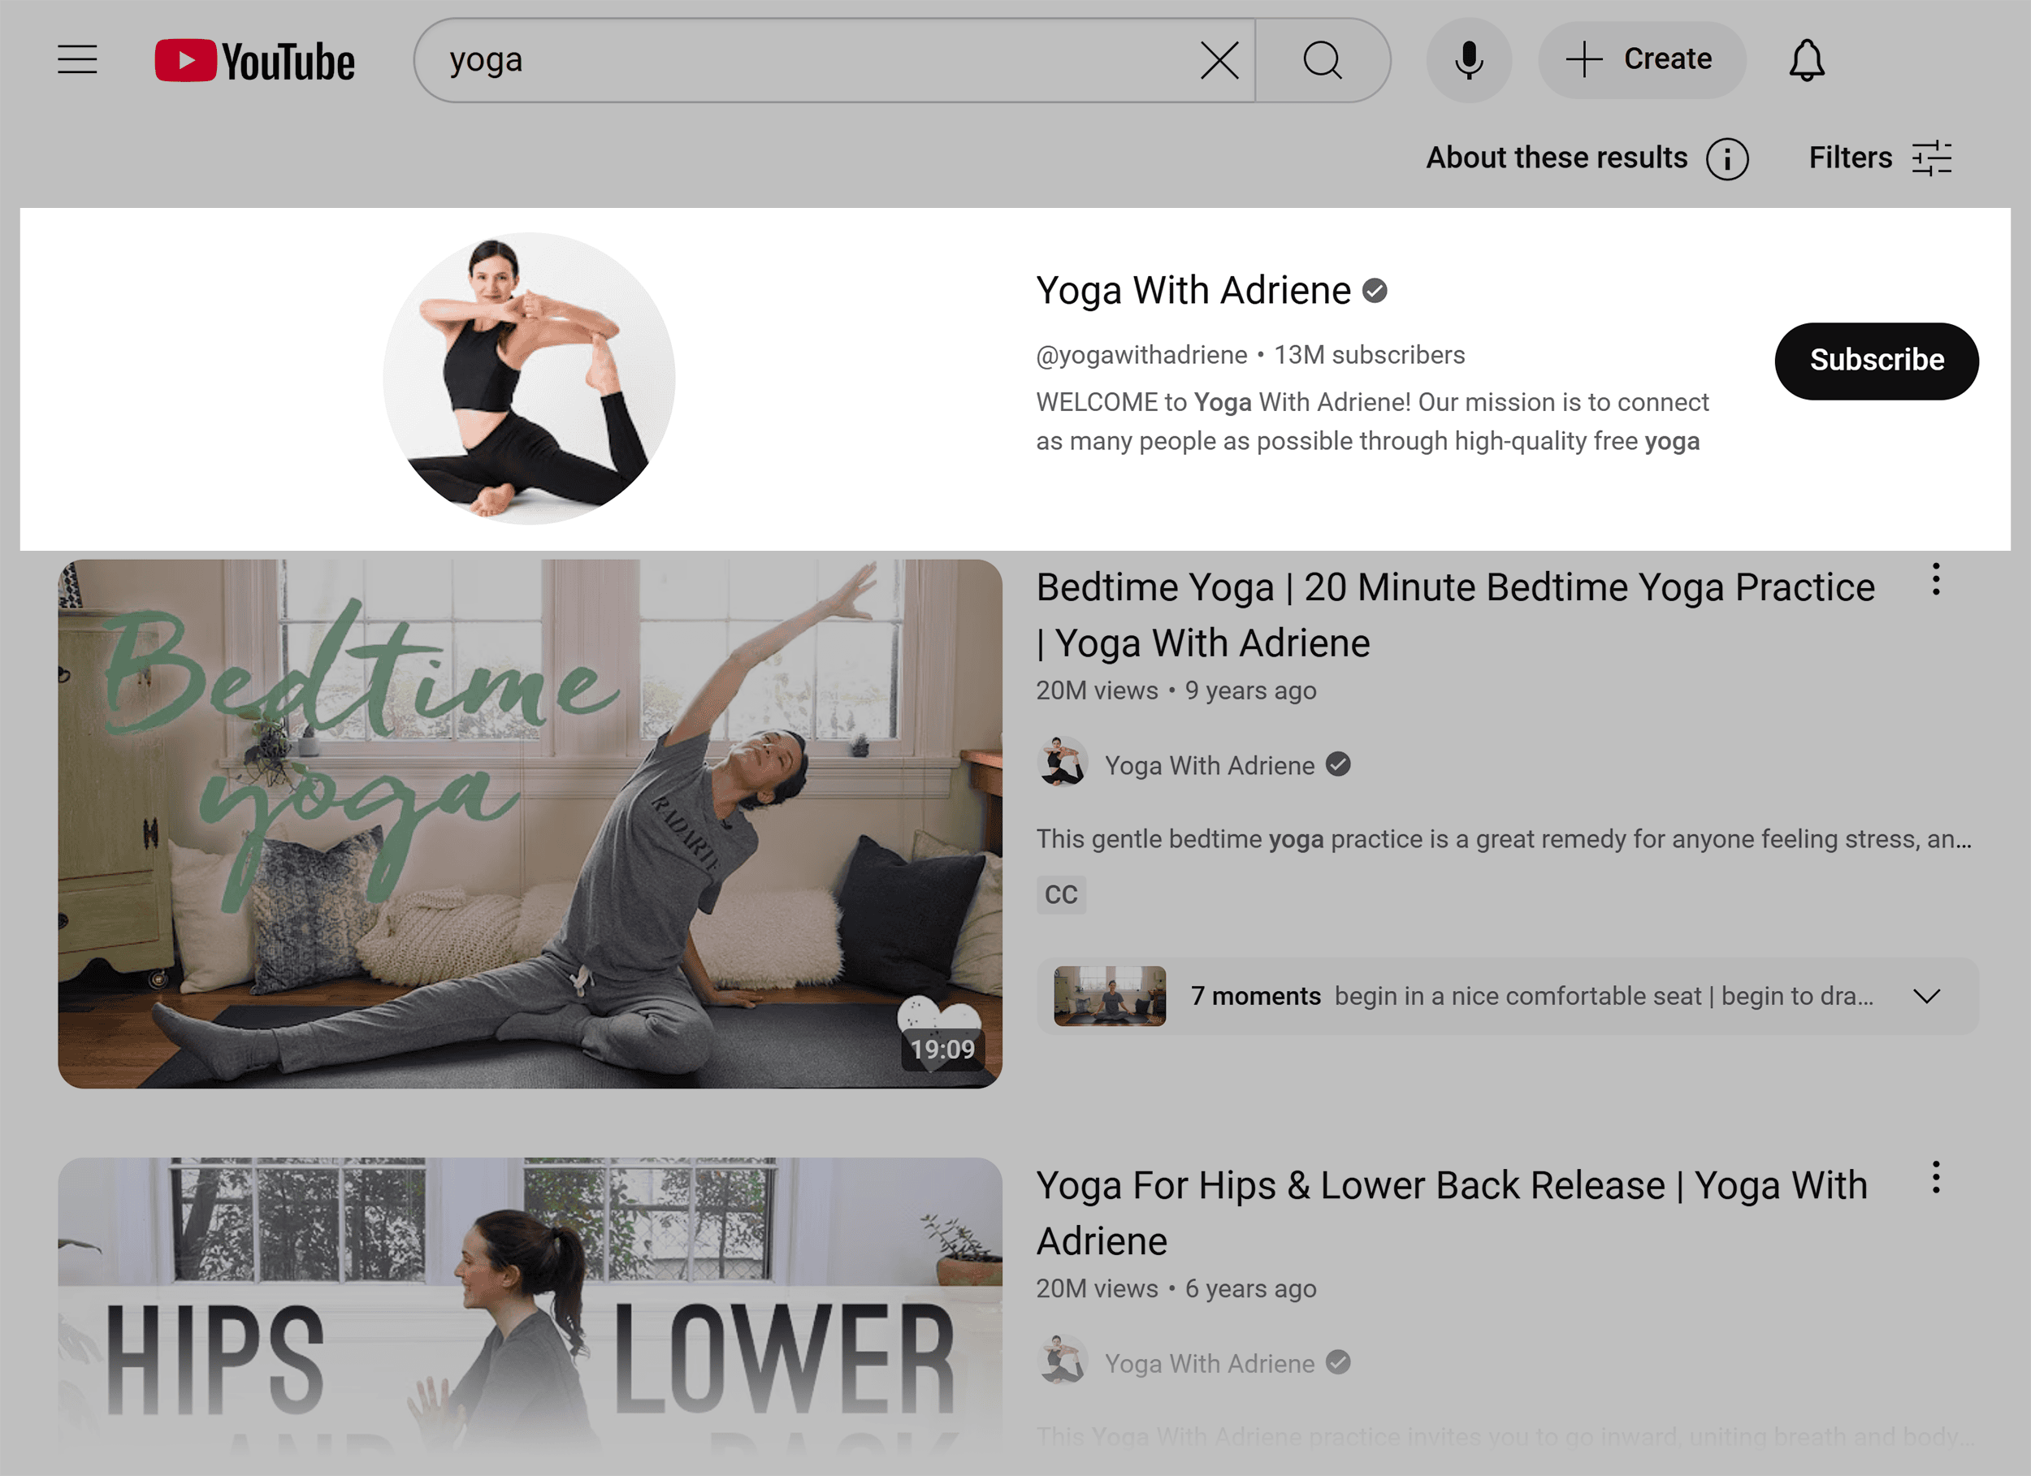Click the small channel avatar under Bedtime Yoga

point(1061,762)
